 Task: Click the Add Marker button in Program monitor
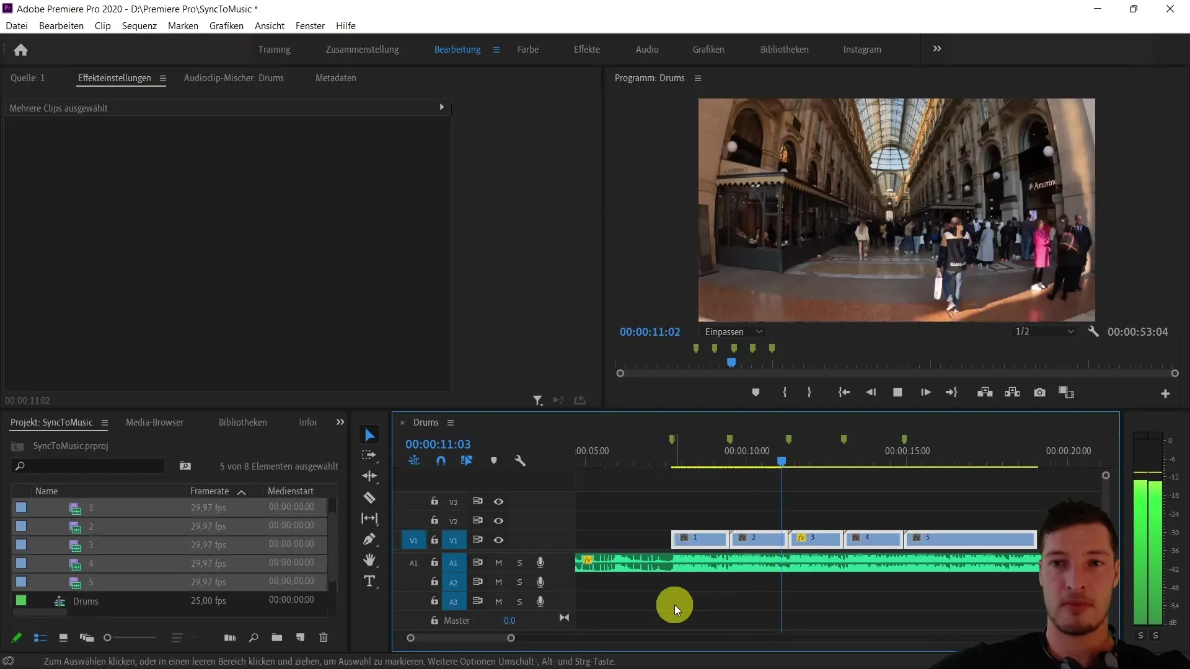[x=756, y=393]
